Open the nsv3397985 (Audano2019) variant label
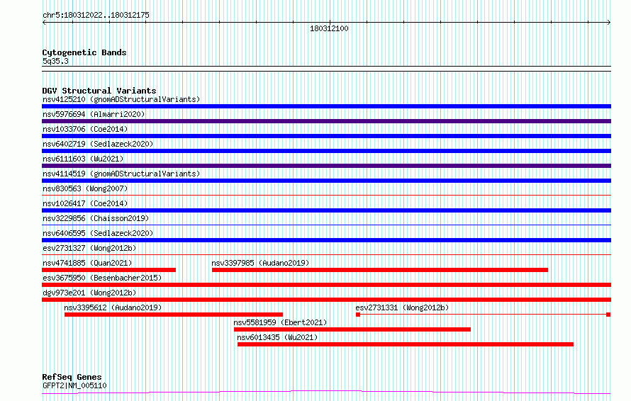 (260, 263)
